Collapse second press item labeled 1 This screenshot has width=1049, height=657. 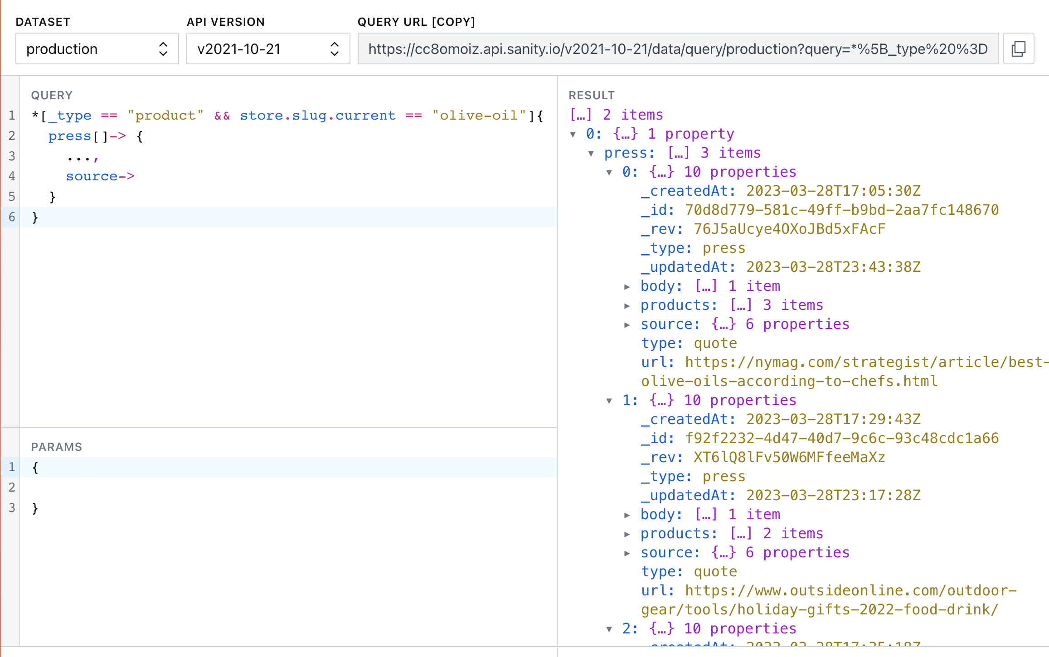609,401
